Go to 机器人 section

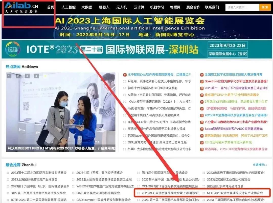pyautogui.click(x=104, y=7)
